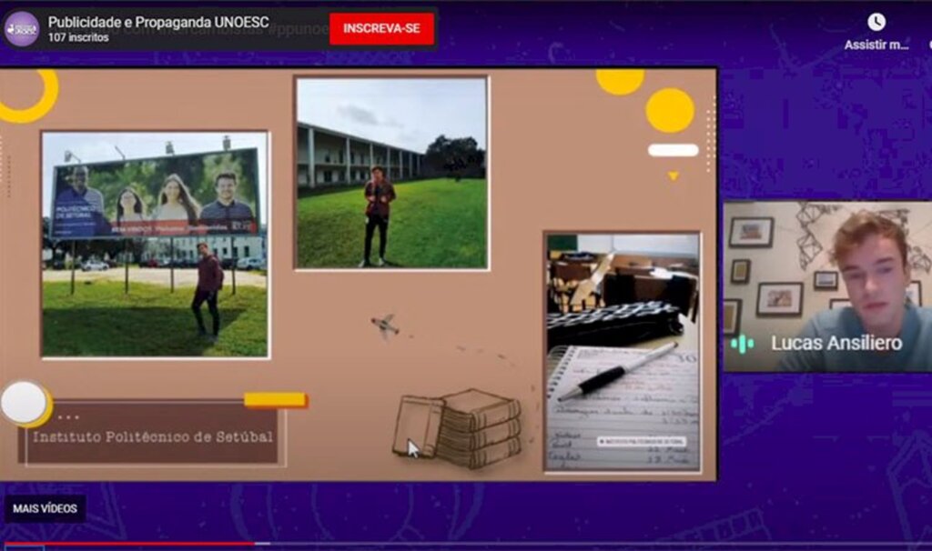Select the campus building lawn photo
The width and height of the screenshot is (932, 551).
391,173
